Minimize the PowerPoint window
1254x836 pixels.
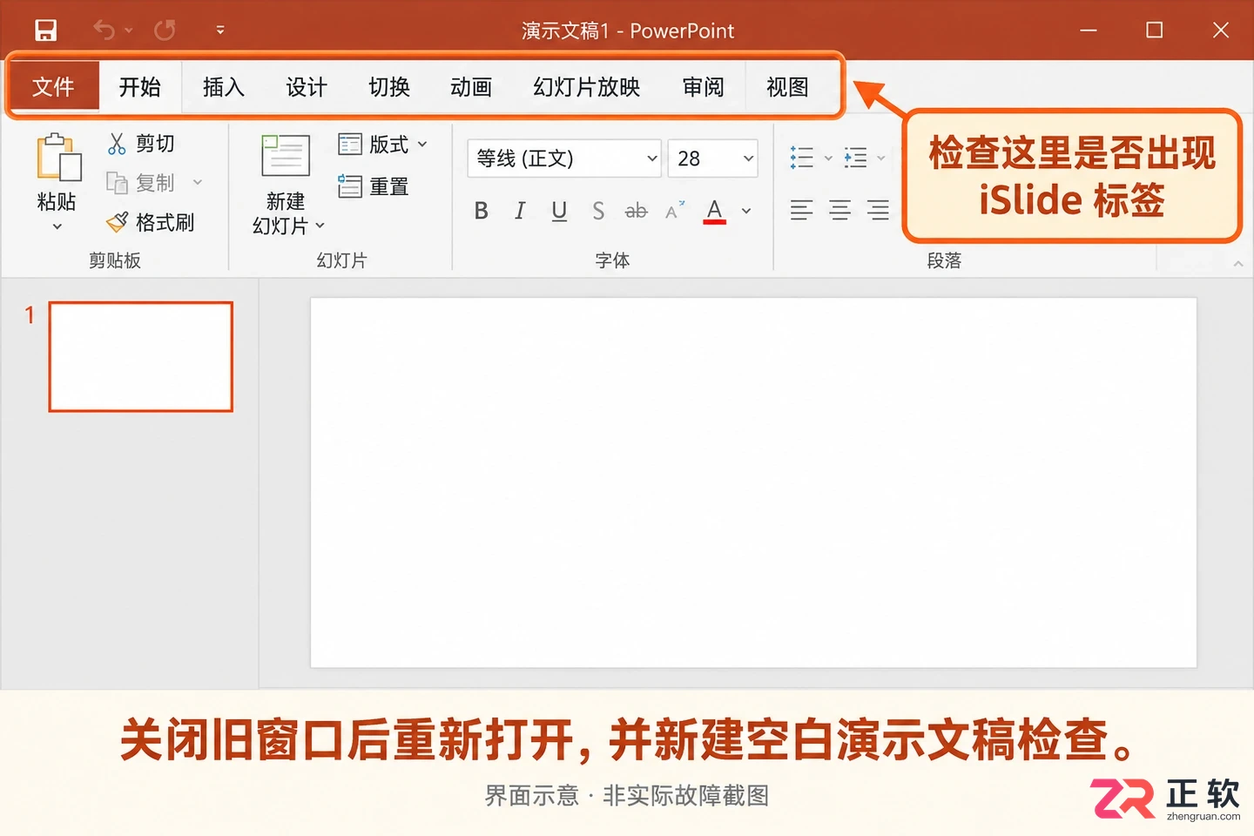point(1089,30)
